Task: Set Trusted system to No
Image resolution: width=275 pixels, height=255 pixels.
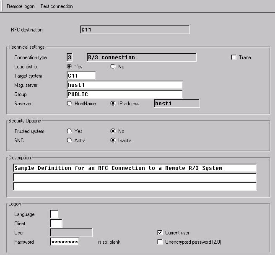Action: tap(113, 131)
